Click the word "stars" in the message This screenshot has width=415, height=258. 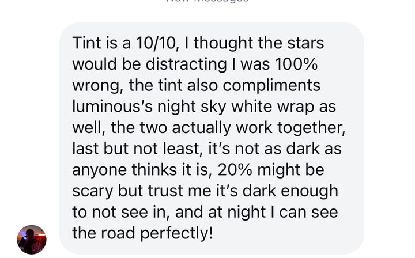pyautogui.click(x=304, y=44)
